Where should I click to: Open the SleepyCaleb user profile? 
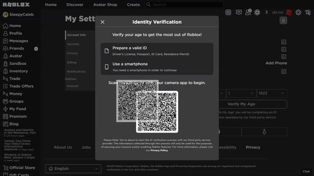[18, 15]
